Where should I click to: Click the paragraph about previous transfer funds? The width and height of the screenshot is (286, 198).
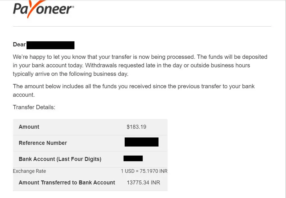[134, 91]
